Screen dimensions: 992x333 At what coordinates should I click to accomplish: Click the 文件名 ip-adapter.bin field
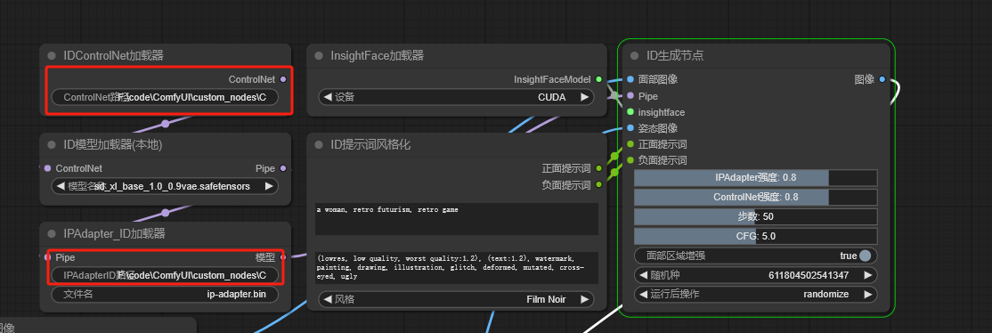pyautogui.click(x=165, y=295)
